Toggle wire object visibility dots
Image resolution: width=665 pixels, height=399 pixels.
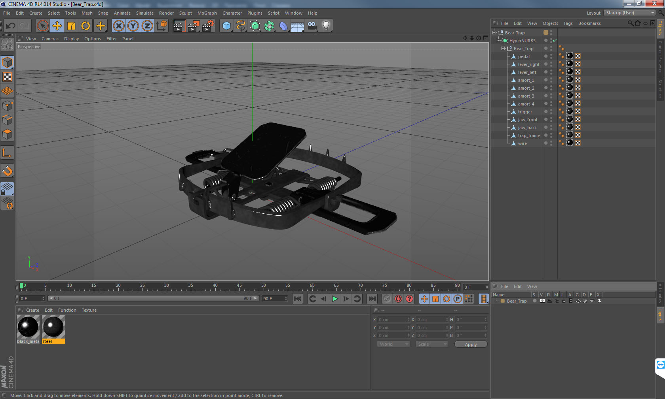(551, 143)
